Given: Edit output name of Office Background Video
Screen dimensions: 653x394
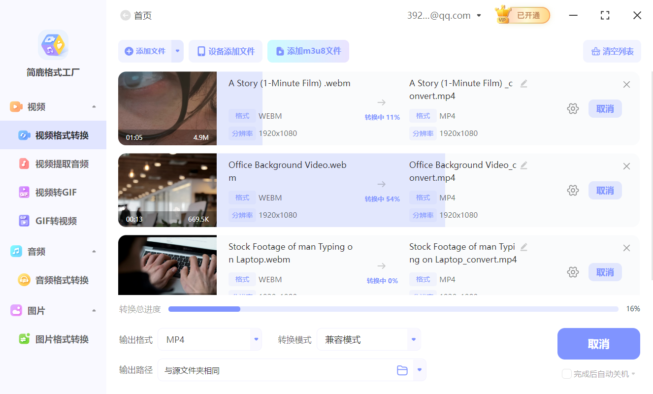Looking at the screenshot, I should click(524, 165).
